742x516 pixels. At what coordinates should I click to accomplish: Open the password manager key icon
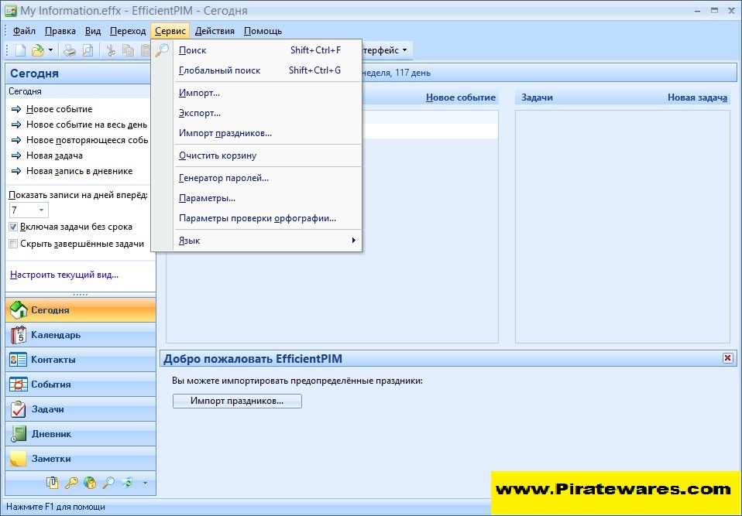pos(71,483)
